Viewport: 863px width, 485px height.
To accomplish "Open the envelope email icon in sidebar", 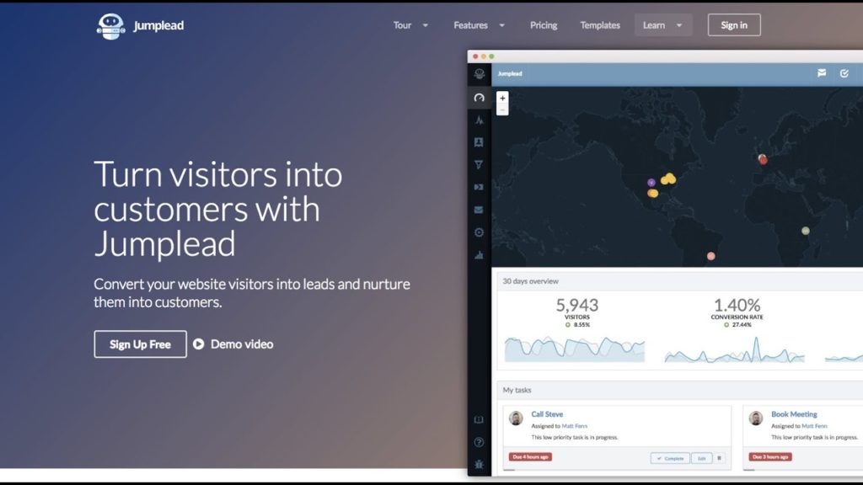I will (479, 210).
